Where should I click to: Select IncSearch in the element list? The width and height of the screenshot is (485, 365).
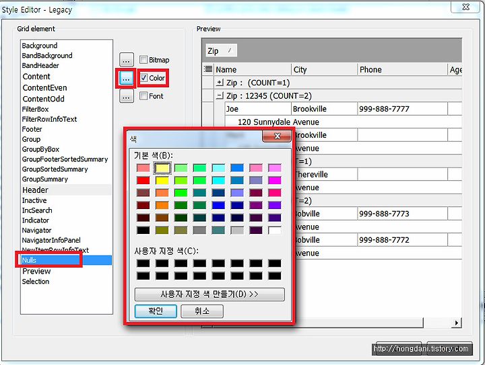click(66, 210)
